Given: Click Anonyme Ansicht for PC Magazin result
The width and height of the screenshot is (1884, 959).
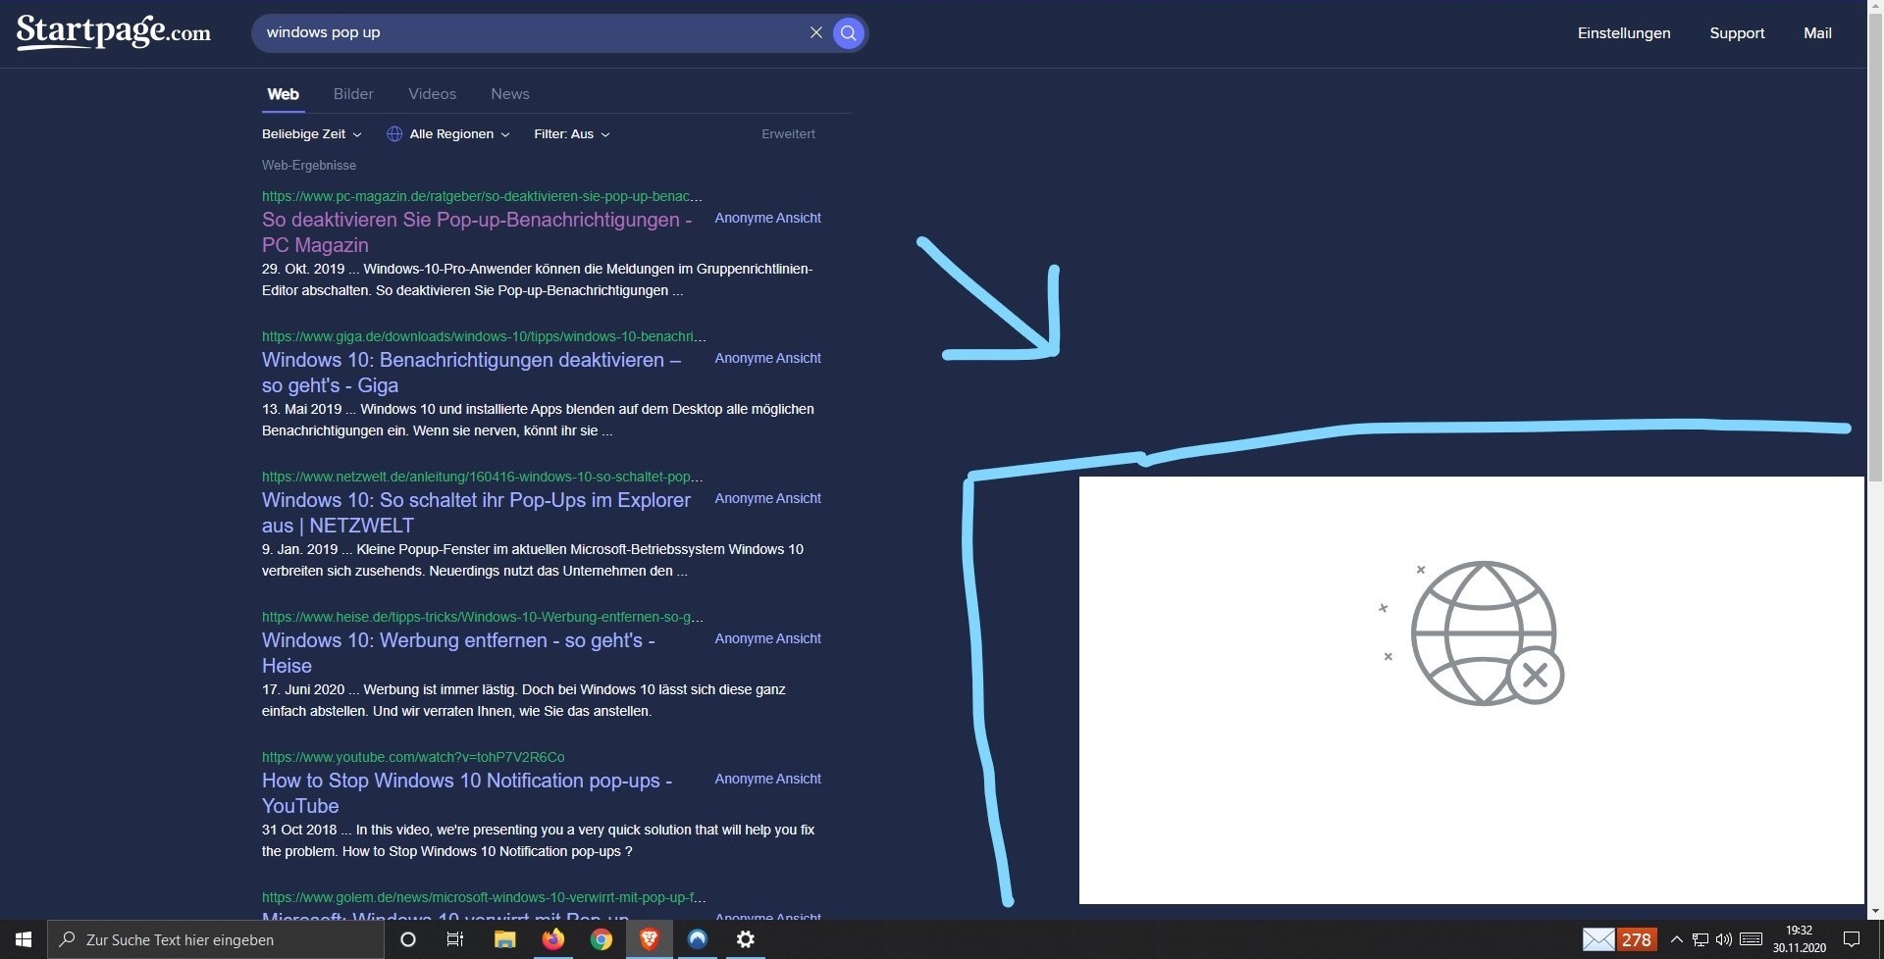Looking at the screenshot, I should 767,218.
